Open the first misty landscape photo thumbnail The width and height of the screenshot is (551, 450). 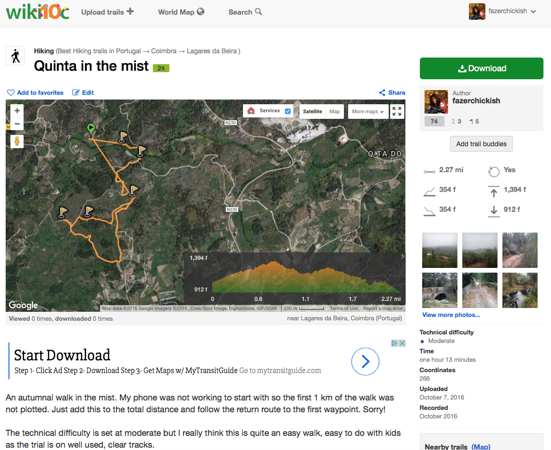point(440,250)
